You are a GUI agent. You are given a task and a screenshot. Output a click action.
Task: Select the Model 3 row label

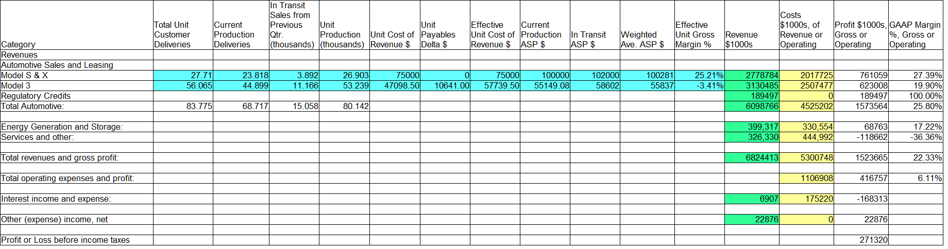pos(15,86)
